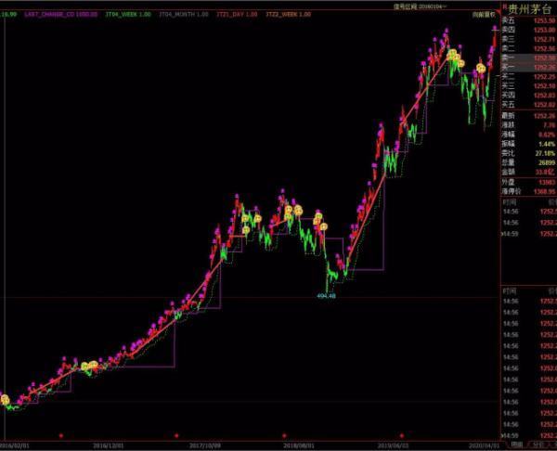Click the red event dot near 2018/08
This screenshot has width=557, height=451.
285,434
